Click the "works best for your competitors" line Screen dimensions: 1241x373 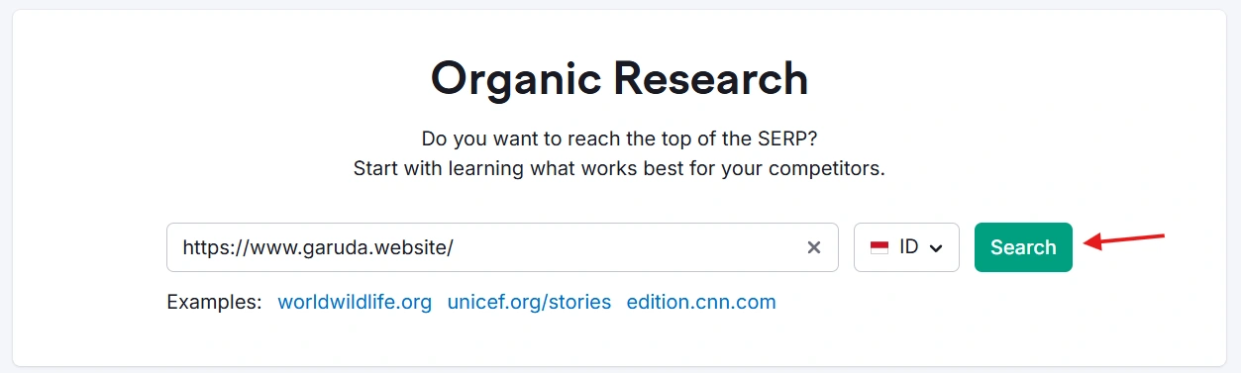pos(619,168)
